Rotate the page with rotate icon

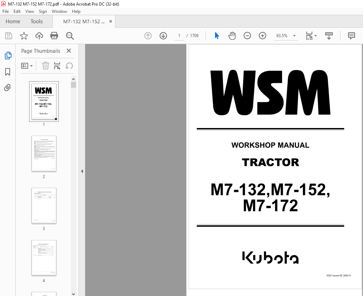point(69,66)
